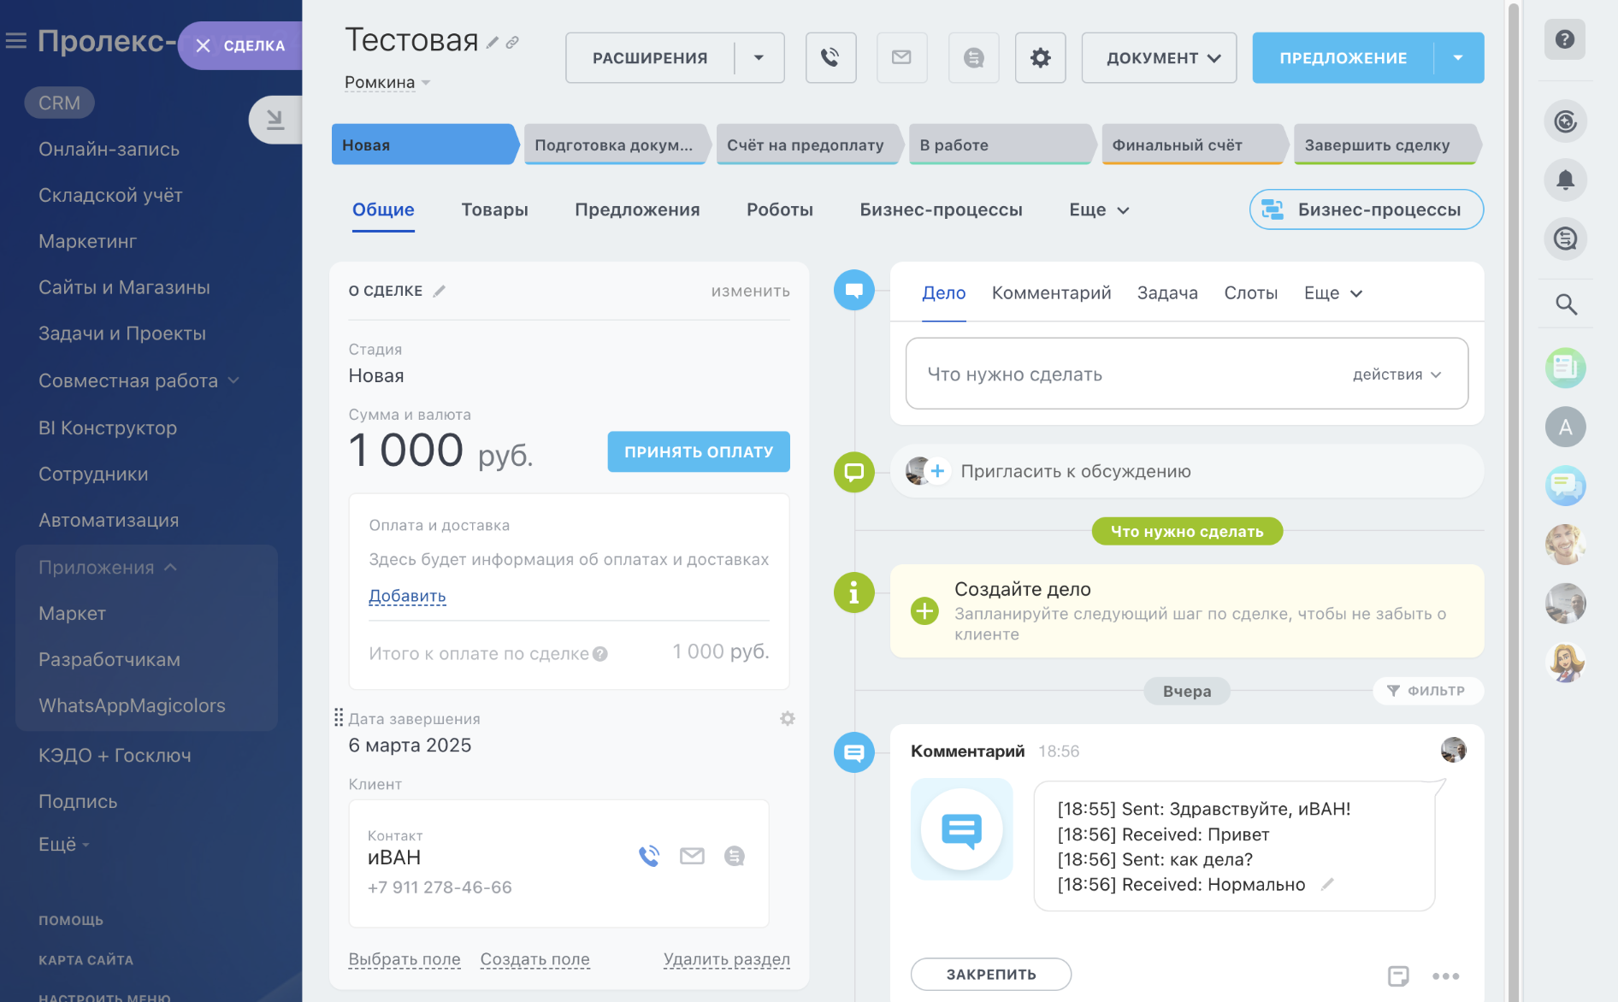1618x1002 pixels.
Task: Open the Ромкина responsible dropdown
Action: point(387,82)
